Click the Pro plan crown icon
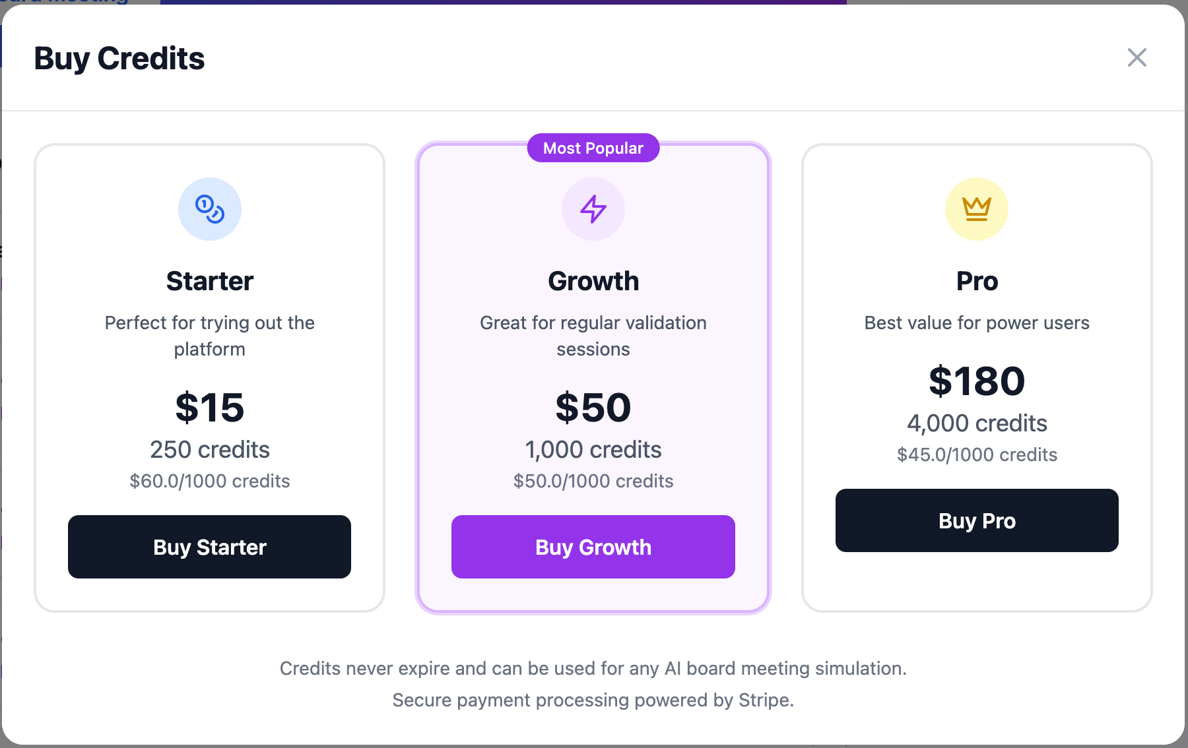Image resolution: width=1188 pixels, height=748 pixels. click(977, 209)
